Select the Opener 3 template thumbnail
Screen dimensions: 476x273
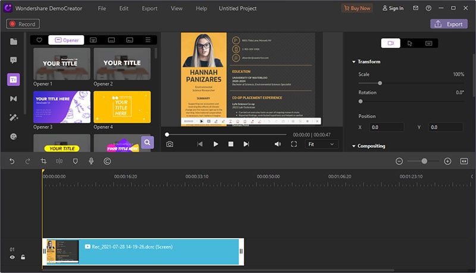click(62, 107)
